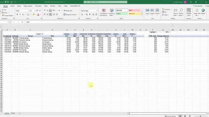Image resolution: width=209 pixels, height=117 pixels.
Task: Click the Delete cells icon
Action: pyautogui.click(x=152, y=10)
